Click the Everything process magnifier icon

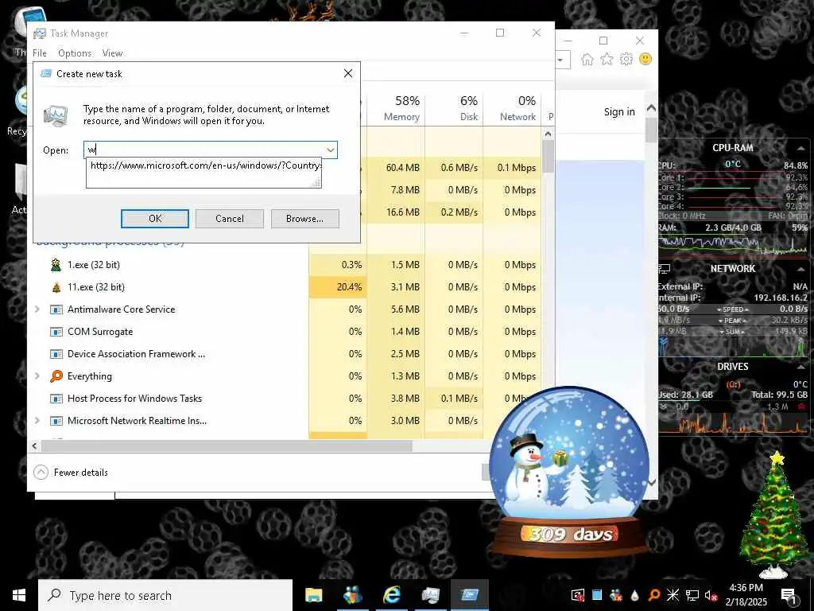pos(56,376)
